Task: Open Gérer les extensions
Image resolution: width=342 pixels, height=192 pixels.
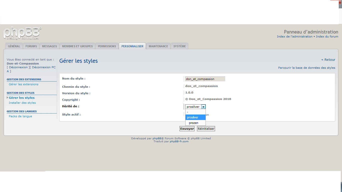Action: point(24,84)
